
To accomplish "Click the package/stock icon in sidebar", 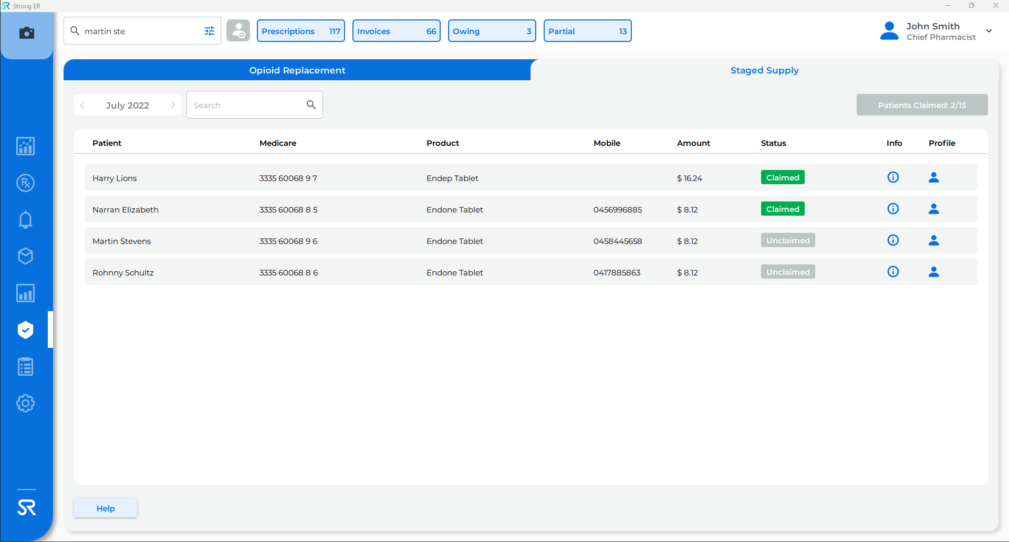I will click(x=25, y=256).
